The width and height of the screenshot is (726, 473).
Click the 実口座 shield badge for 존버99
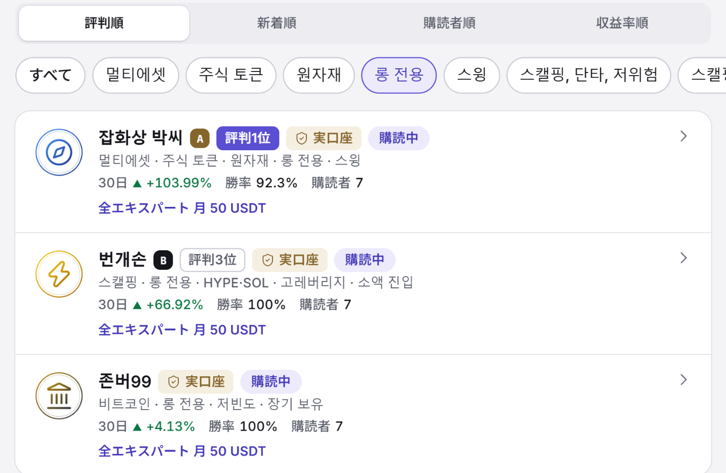(x=196, y=381)
